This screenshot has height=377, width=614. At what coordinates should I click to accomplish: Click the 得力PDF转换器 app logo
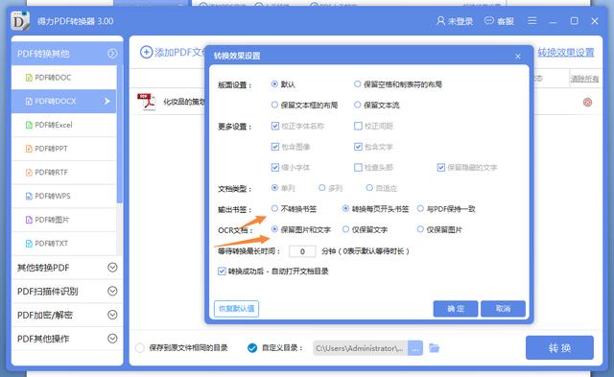(20, 21)
